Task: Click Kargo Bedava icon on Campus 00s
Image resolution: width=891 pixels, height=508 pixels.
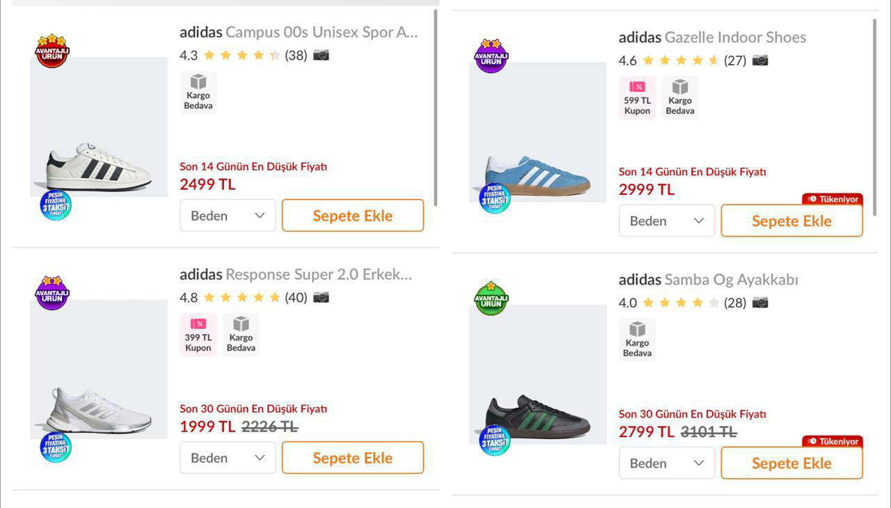Action: (x=198, y=93)
